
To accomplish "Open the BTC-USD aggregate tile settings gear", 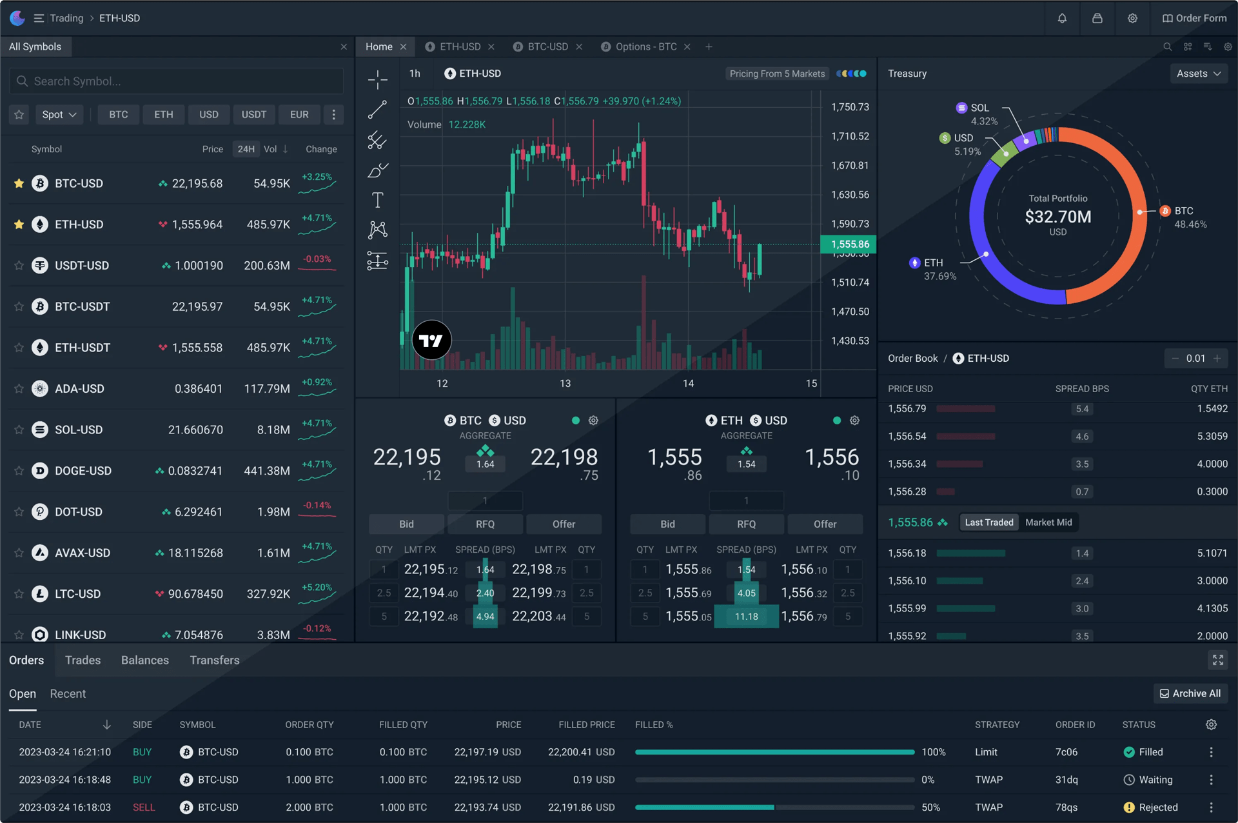I will tap(593, 421).
